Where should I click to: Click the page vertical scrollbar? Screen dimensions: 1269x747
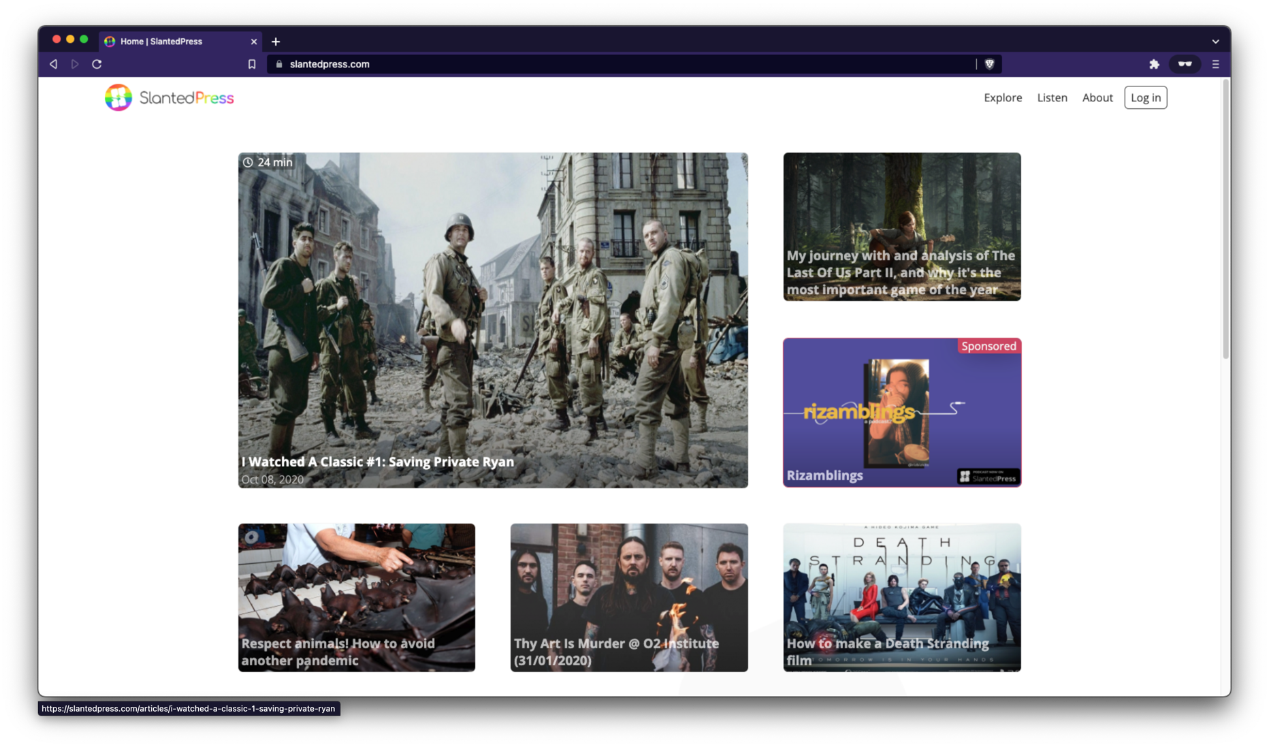pyautogui.click(x=1225, y=218)
